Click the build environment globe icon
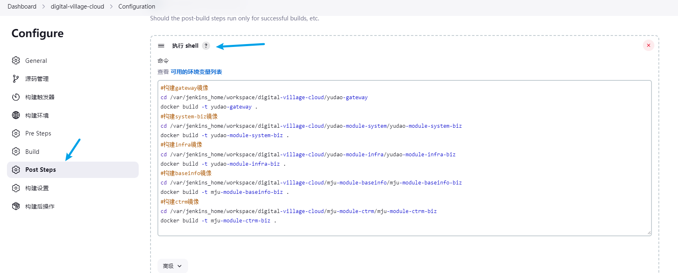The height and width of the screenshot is (273, 678). (x=16, y=115)
